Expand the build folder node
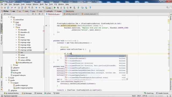 pyautogui.click(x=6, y=78)
